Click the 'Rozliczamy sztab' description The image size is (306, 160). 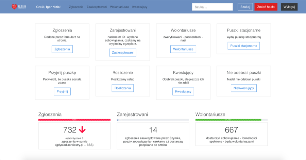pos(122,79)
